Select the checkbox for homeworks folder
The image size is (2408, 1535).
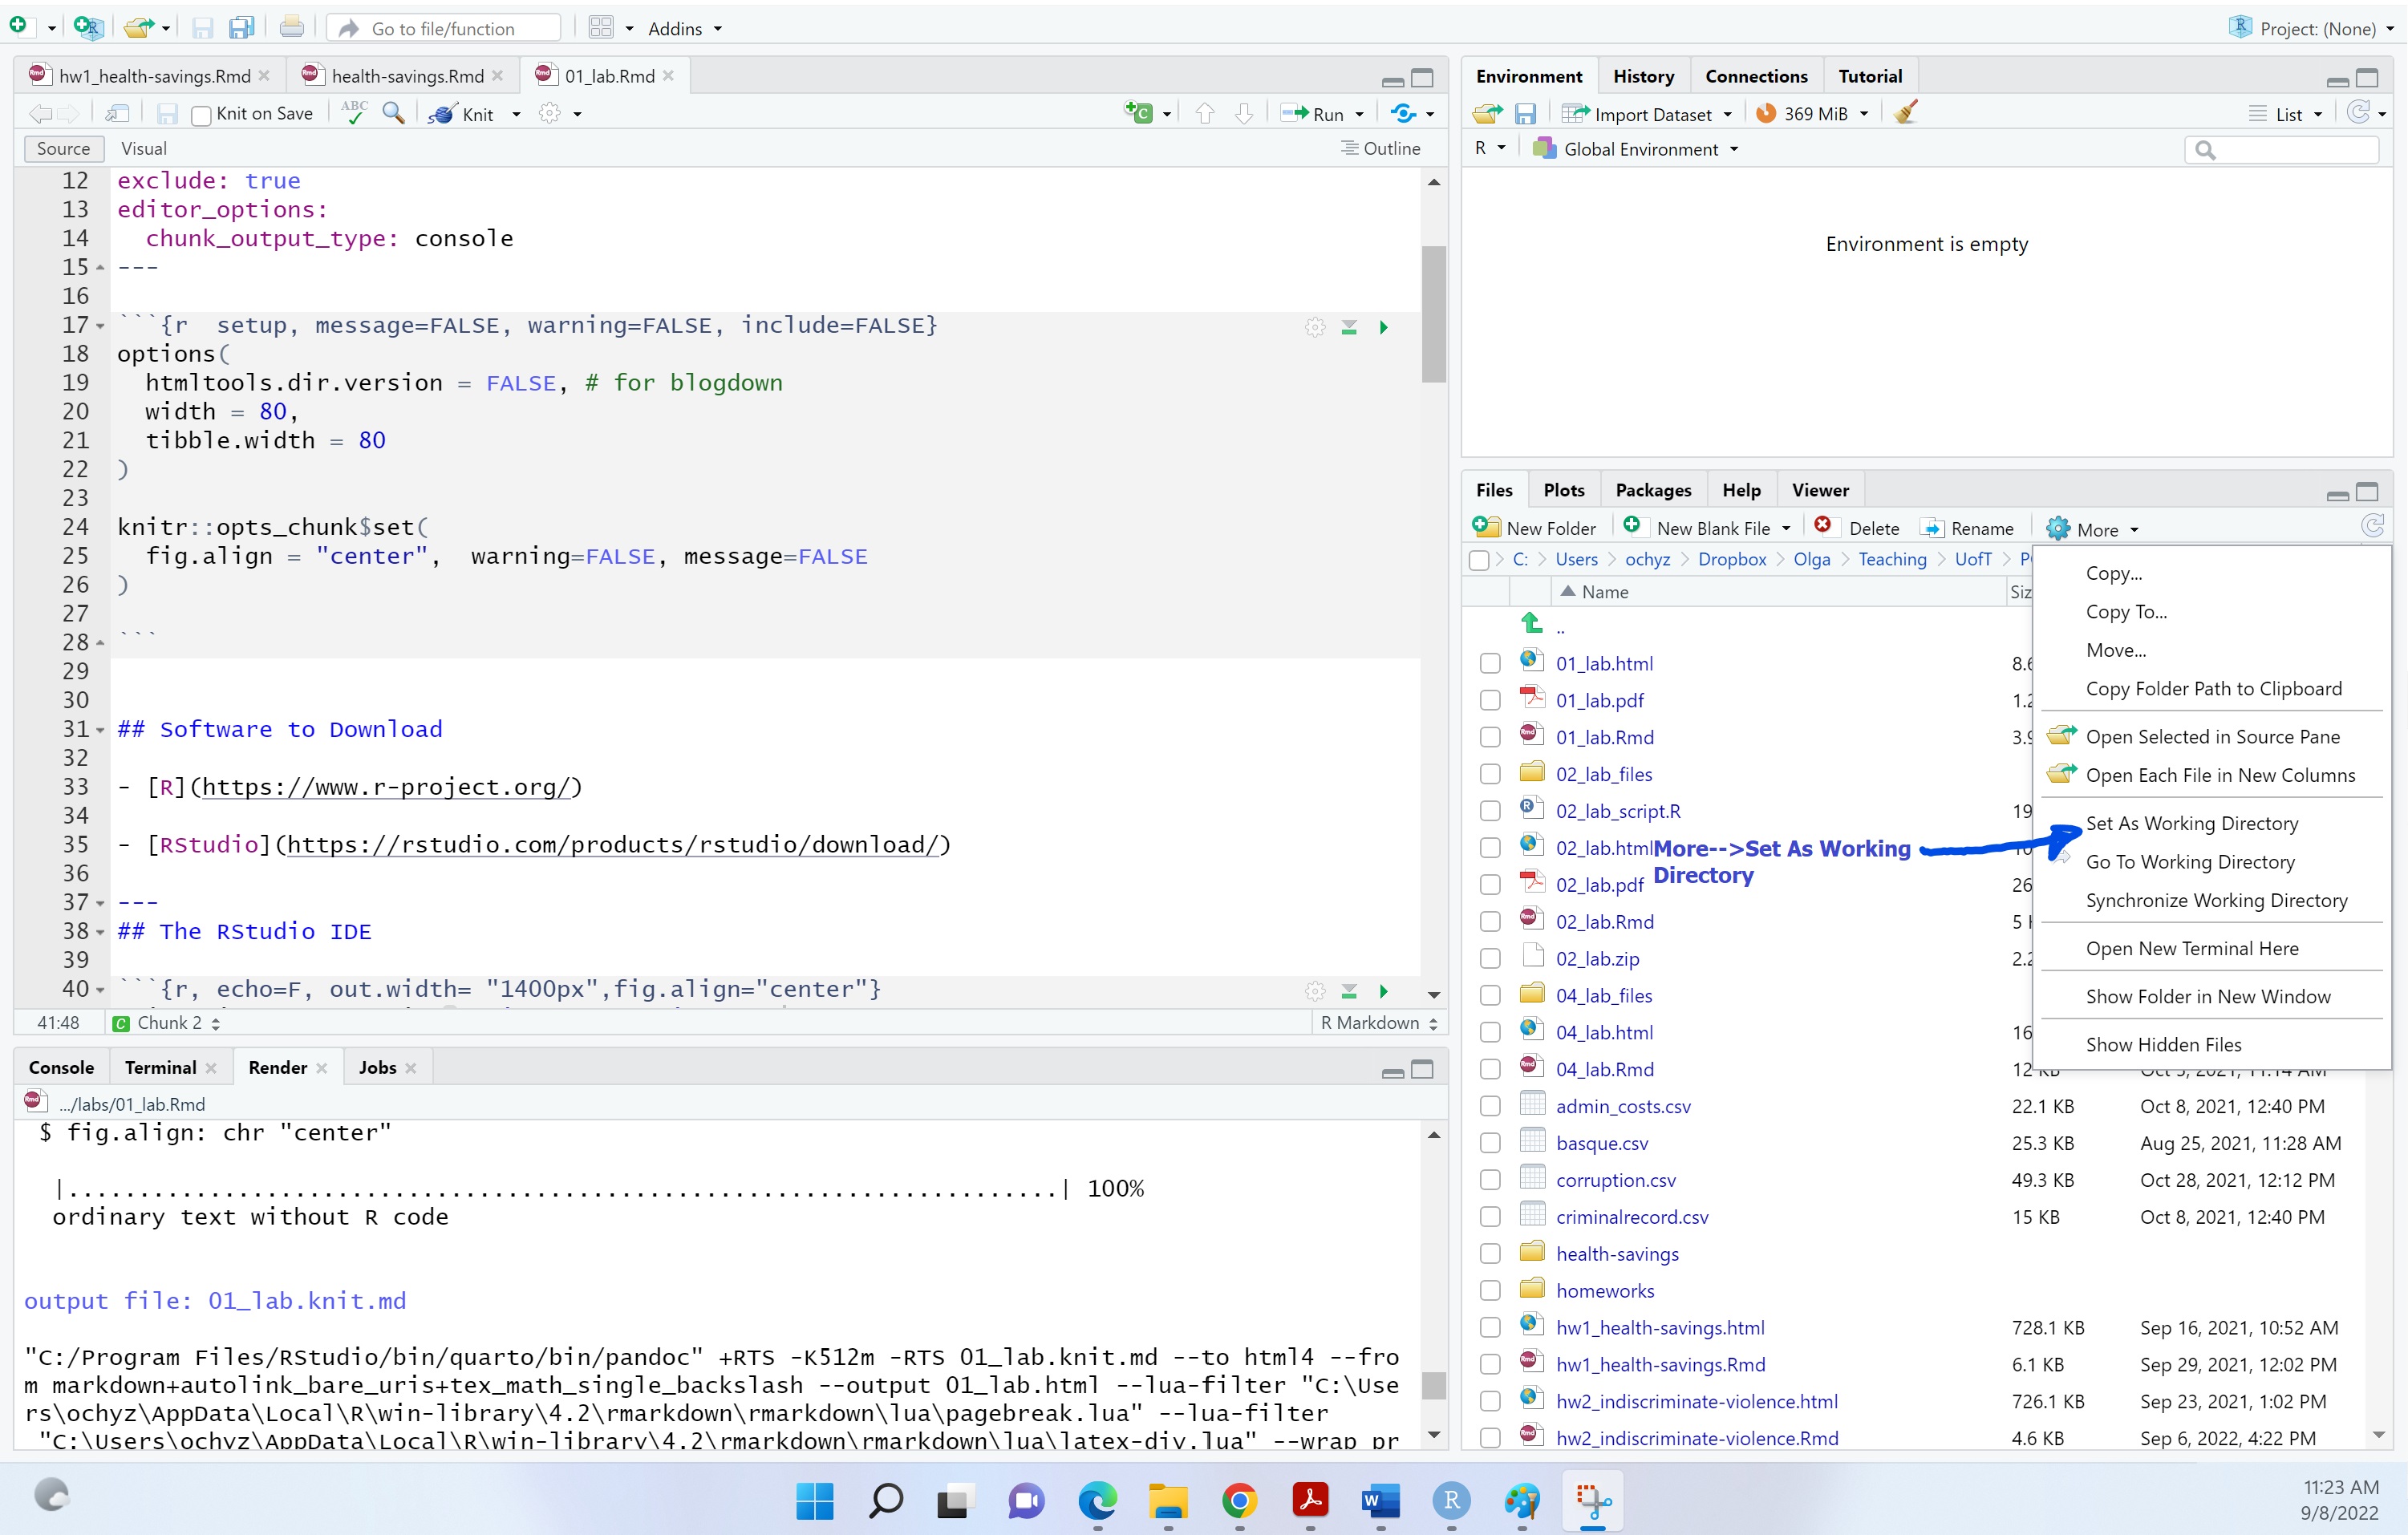tap(1490, 1291)
